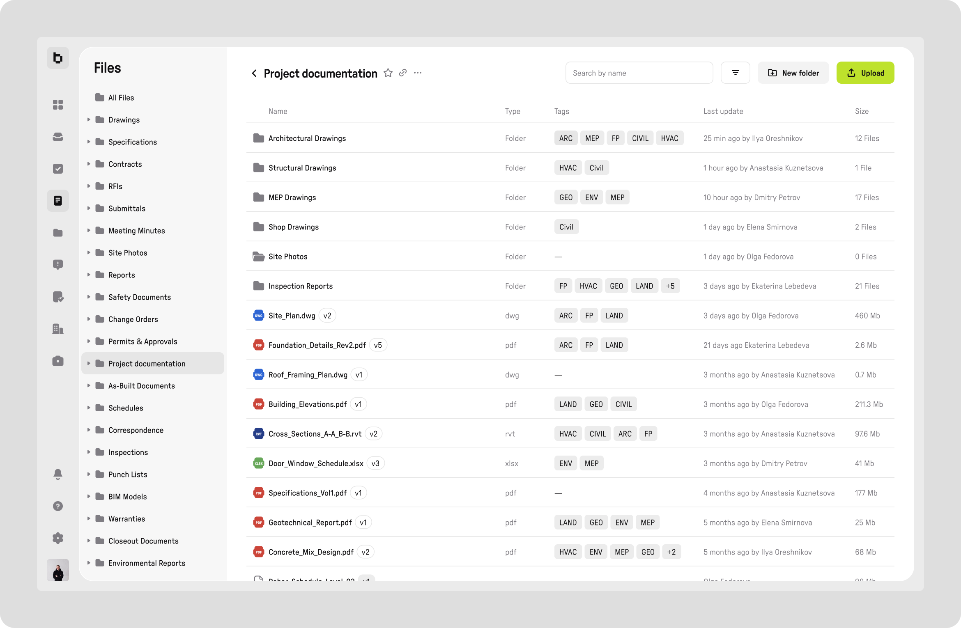The image size is (961, 628).
Task: Open Site_Plan.dwg file
Action: [292, 316]
